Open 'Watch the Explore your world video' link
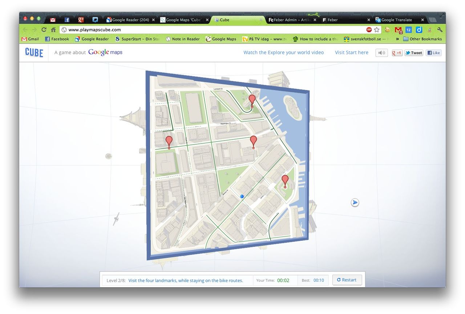Viewport: 465px width, 314px height. point(283,53)
